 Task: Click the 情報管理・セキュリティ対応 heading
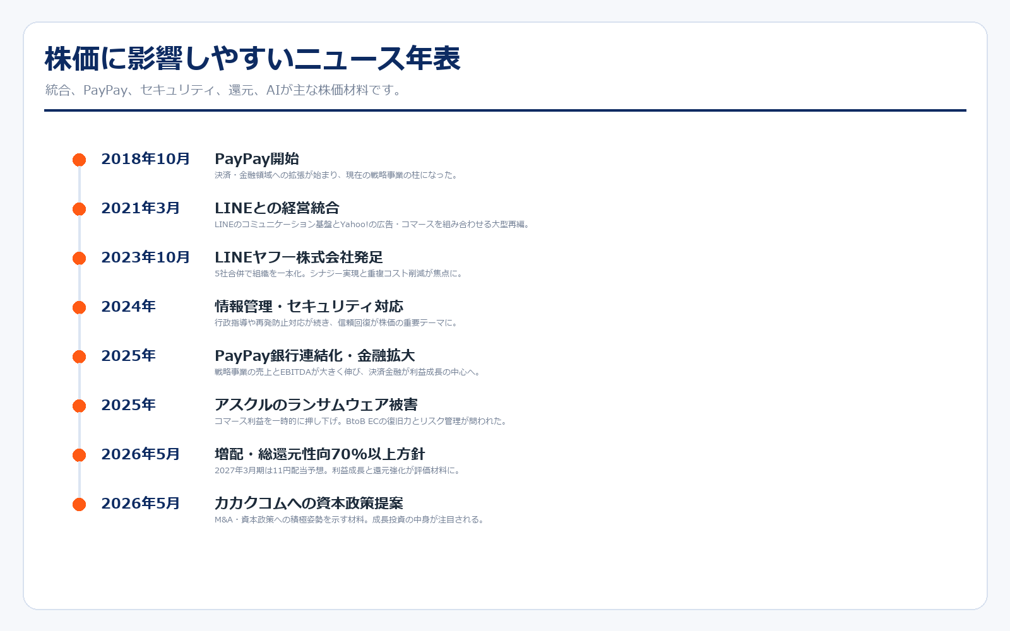309,307
